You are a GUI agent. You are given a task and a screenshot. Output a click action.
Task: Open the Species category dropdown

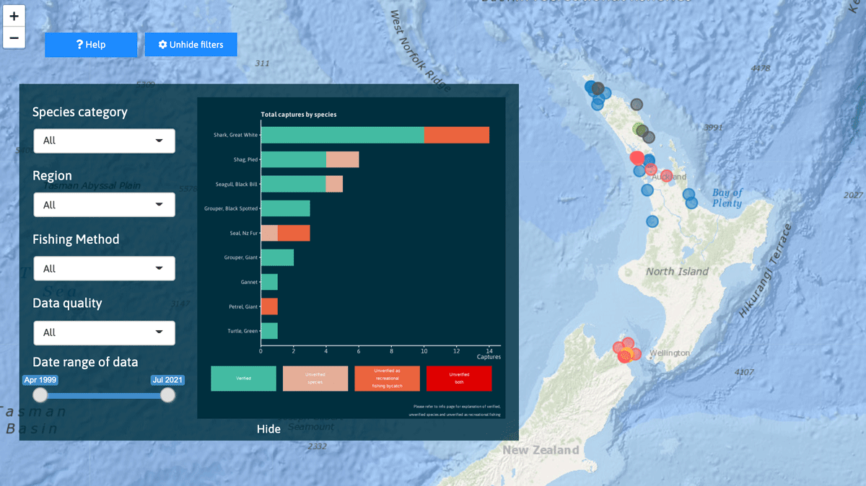(104, 141)
